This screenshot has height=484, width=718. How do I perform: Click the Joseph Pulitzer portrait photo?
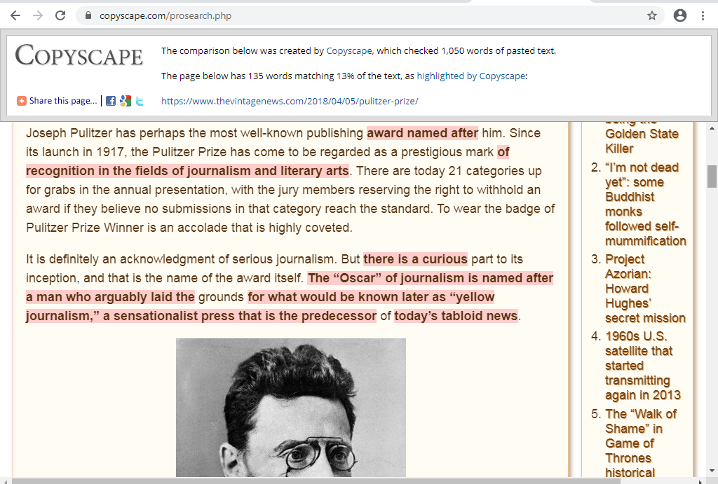[291, 408]
